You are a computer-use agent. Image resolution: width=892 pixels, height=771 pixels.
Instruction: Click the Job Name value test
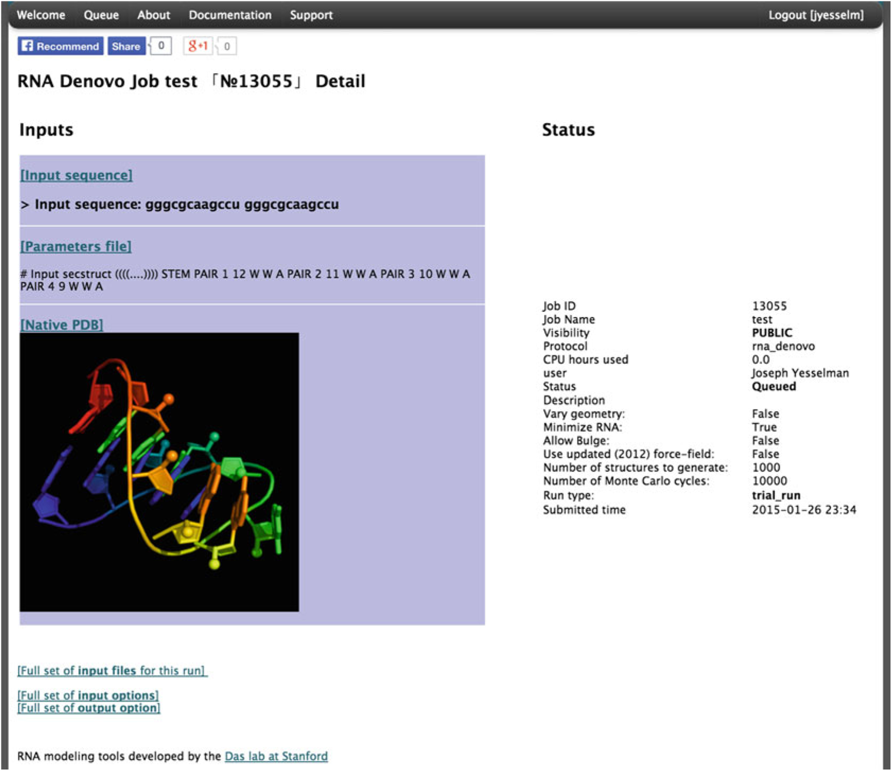click(762, 319)
